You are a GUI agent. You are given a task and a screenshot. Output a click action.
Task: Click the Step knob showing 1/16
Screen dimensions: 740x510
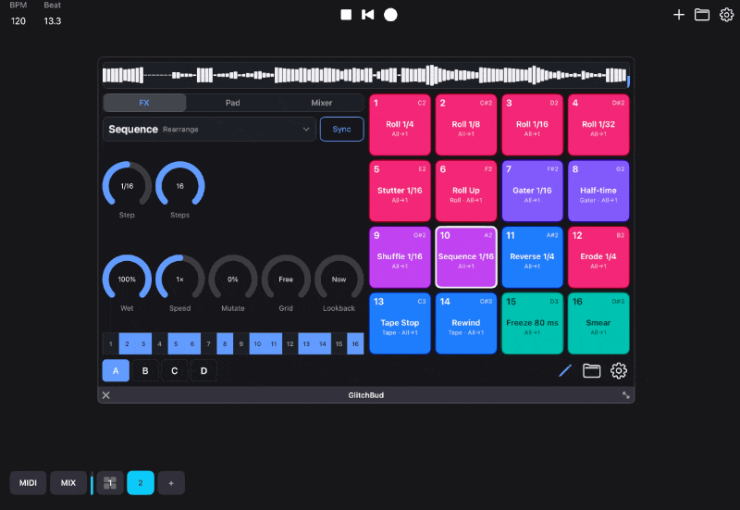click(x=127, y=186)
